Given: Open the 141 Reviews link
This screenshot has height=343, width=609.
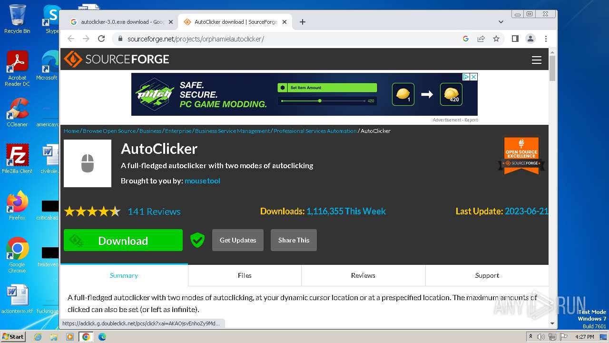Looking at the screenshot, I should [x=154, y=212].
